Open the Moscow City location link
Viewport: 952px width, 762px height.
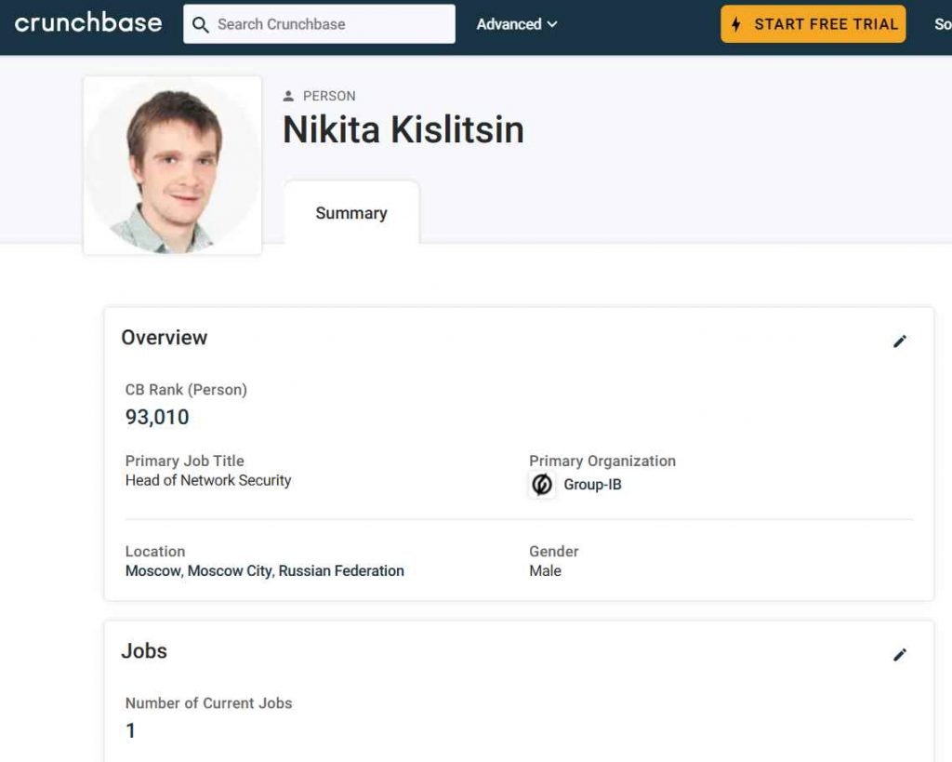pyautogui.click(x=231, y=571)
